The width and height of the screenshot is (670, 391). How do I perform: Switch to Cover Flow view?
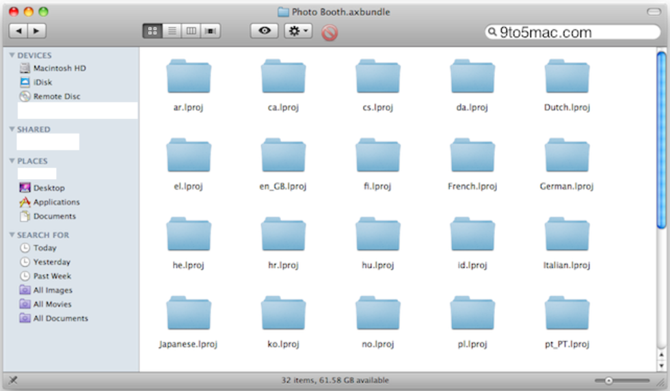(211, 31)
